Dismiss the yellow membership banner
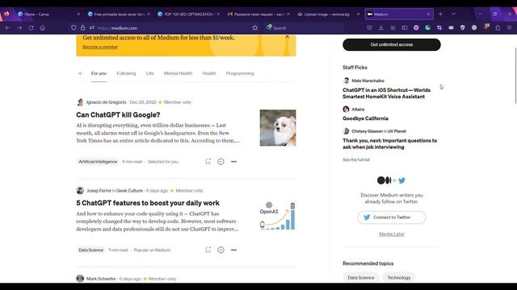The height and width of the screenshot is (290, 517). point(288,36)
